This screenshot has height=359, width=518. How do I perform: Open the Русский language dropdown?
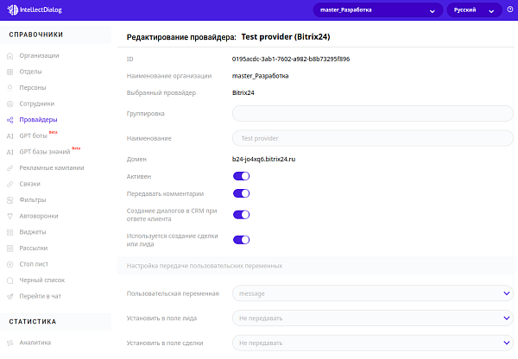pyautogui.click(x=474, y=10)
